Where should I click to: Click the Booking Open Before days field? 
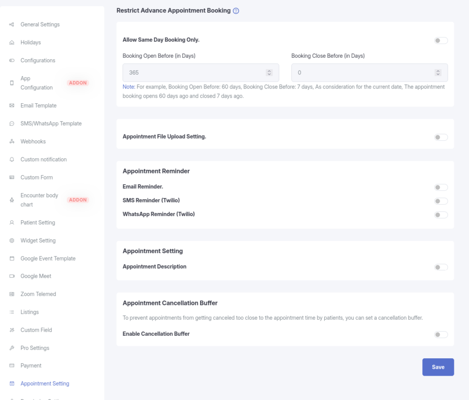click(192, 72)
